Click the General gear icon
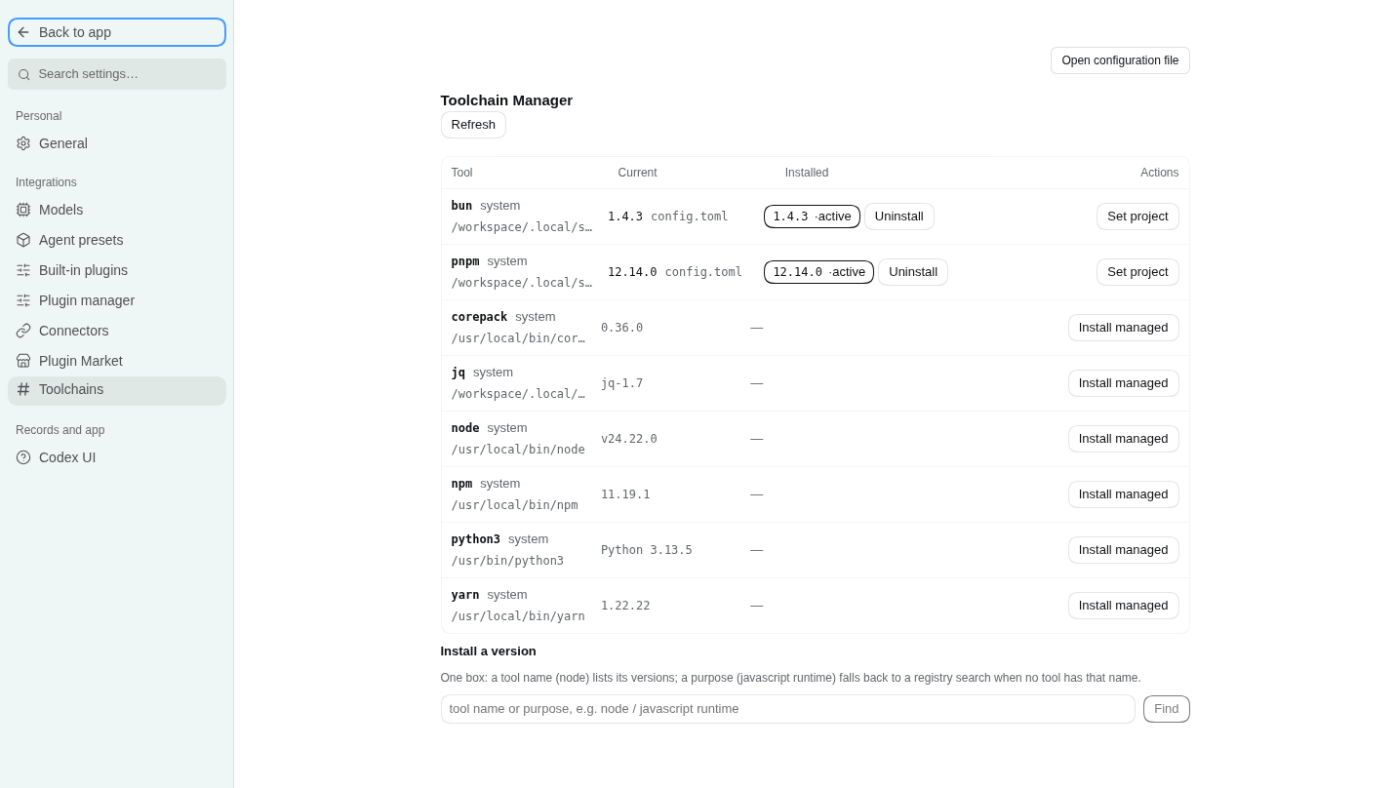 pos(23,143)
